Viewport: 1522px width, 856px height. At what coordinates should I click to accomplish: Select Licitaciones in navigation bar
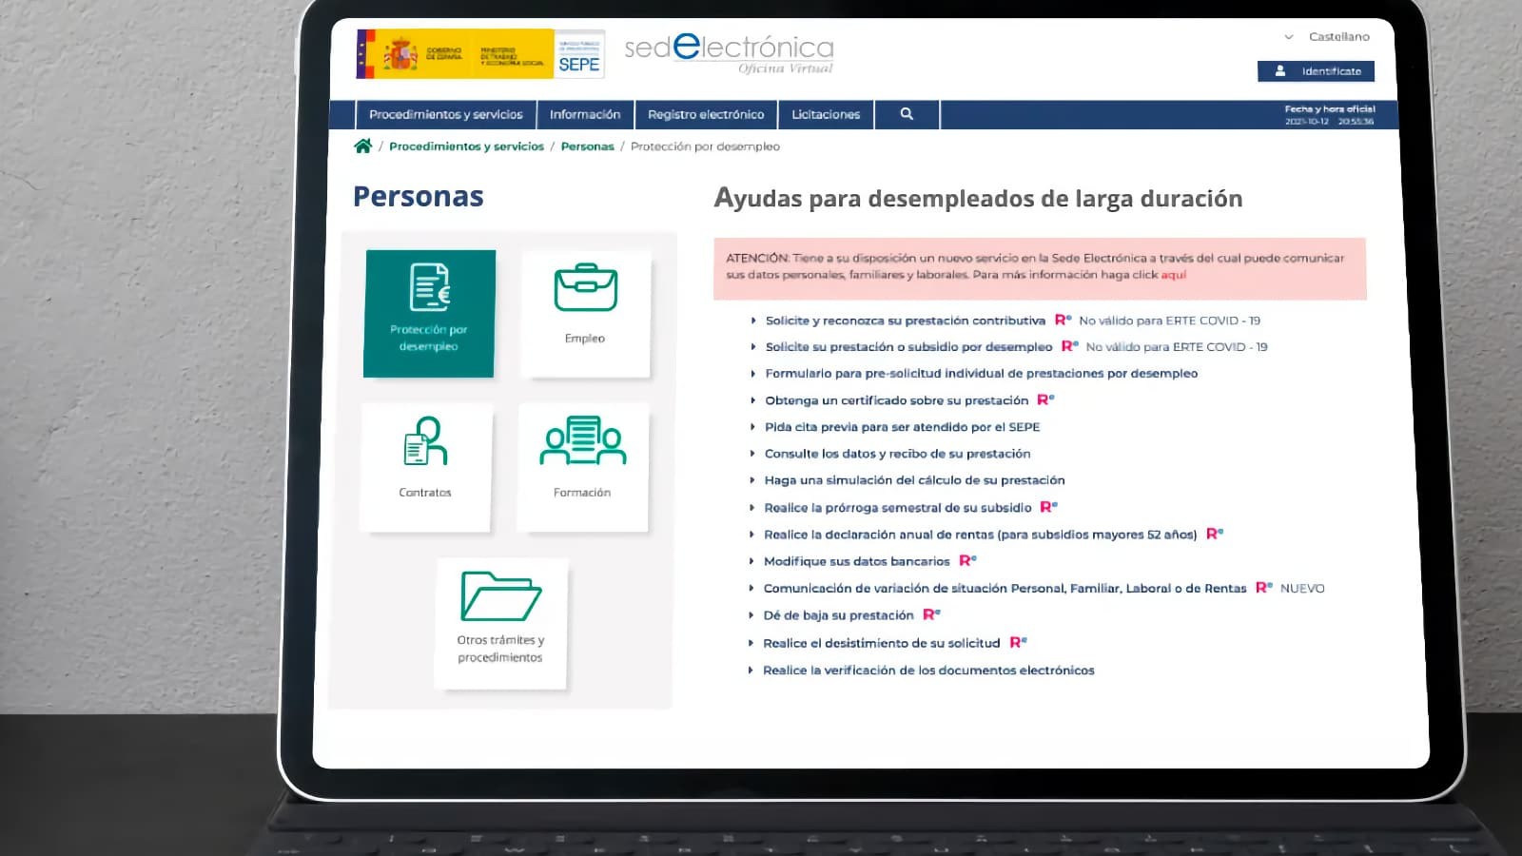pyautogui.click(x=826, y=114)
